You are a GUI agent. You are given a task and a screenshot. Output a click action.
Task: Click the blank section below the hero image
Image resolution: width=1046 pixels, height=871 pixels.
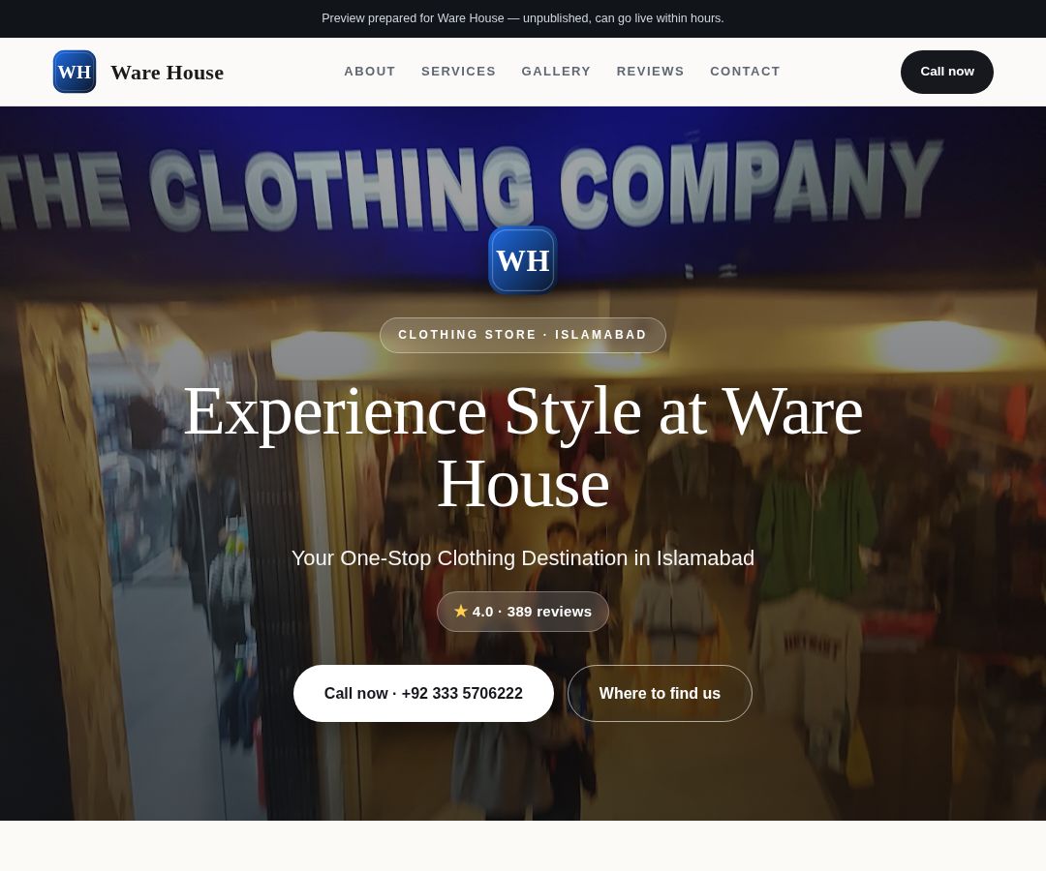[x=523, y=846]
